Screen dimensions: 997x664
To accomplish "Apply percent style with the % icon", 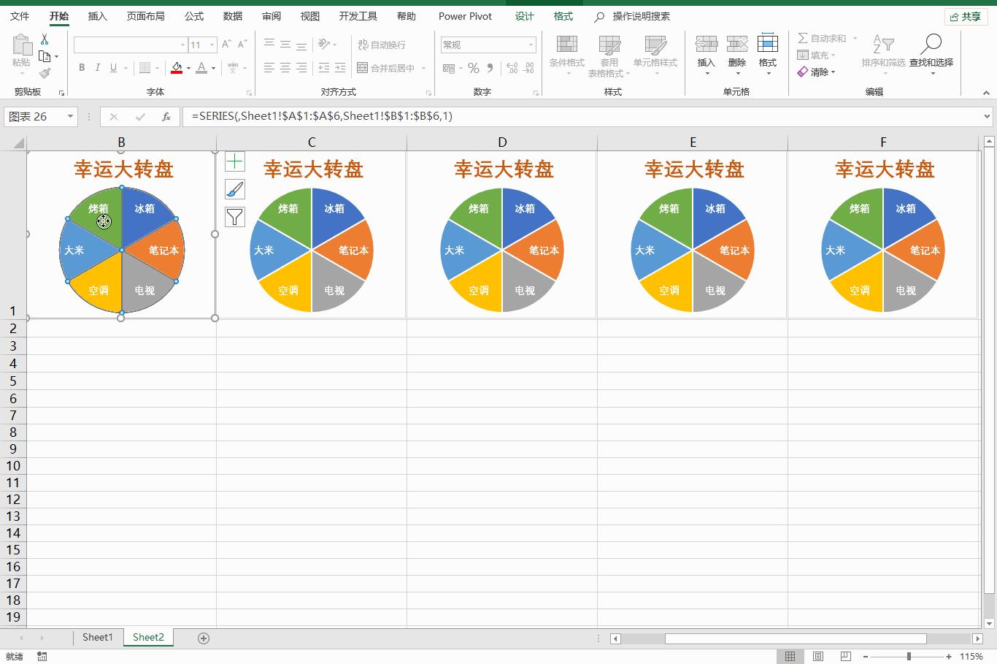I will coord(473,67).
